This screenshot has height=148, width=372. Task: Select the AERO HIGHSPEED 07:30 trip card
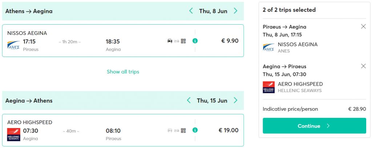point(123,130)
